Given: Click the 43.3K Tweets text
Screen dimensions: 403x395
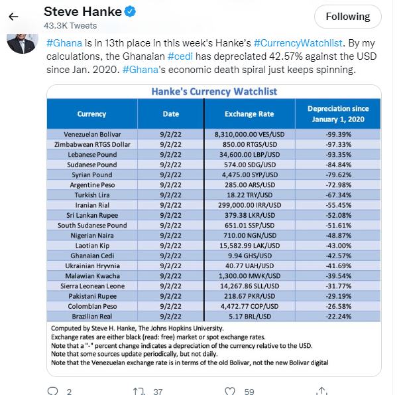Looking at the screenshot, I should tap(70, 26).
